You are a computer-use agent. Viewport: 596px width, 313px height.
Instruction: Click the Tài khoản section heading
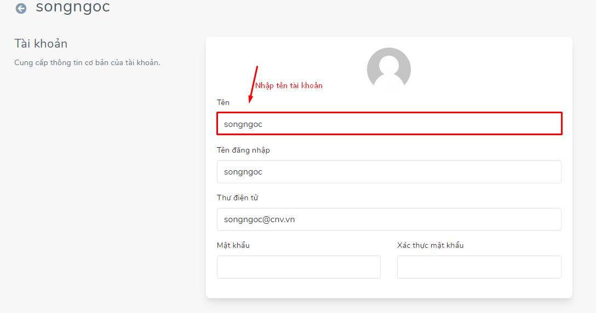point(41,43)
